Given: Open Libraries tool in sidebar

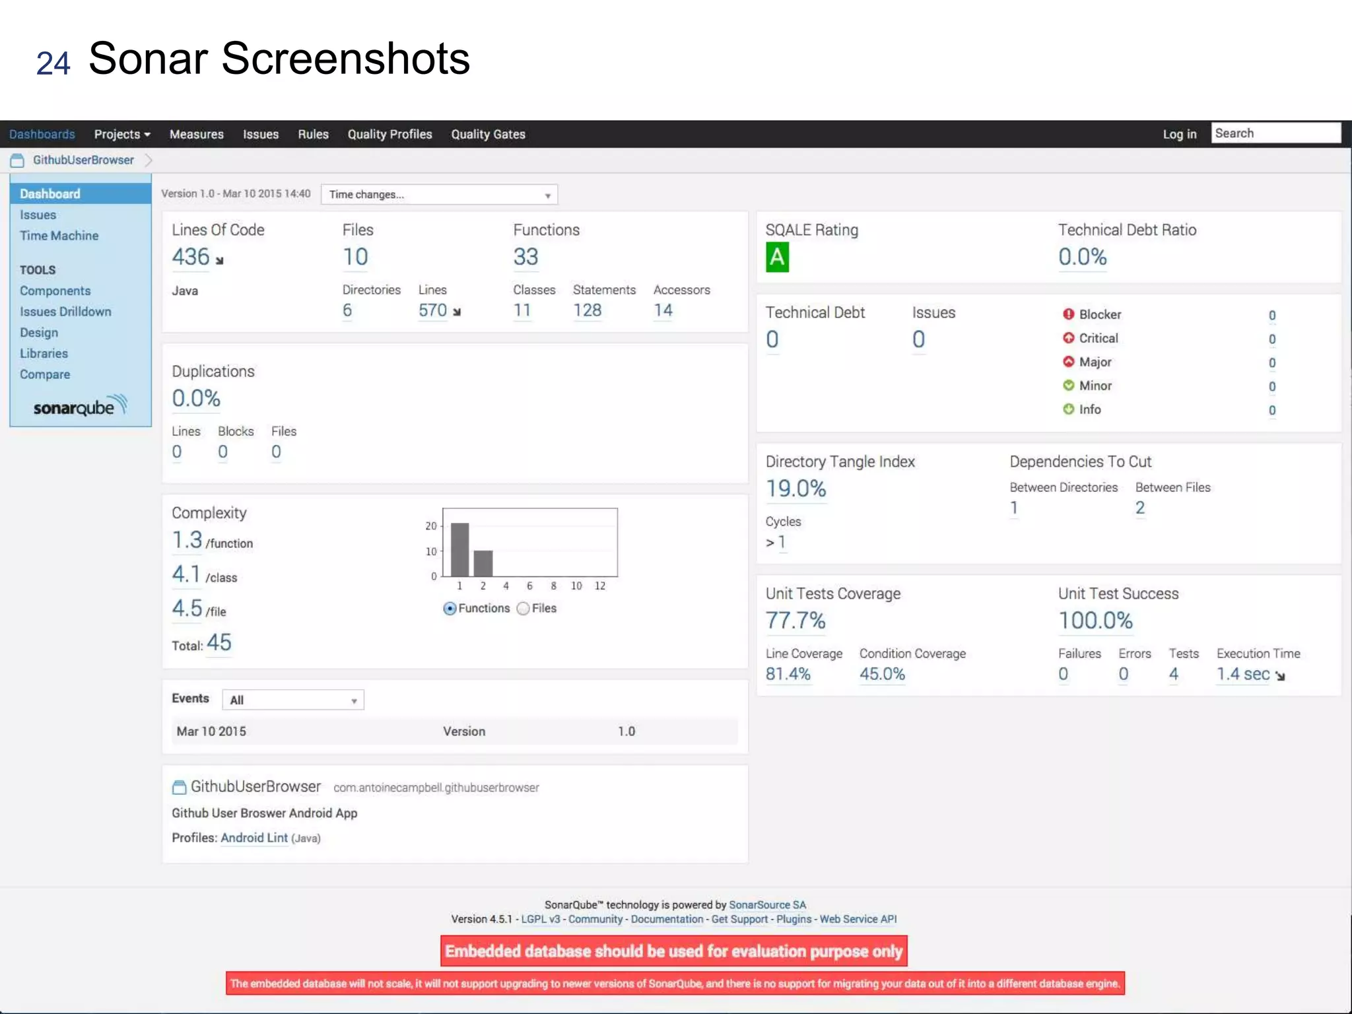Looking at the screenshot, I should point(44,353).
